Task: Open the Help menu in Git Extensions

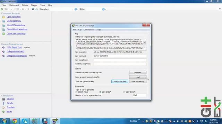Action: pyautogui.click(x=50, y=5)
